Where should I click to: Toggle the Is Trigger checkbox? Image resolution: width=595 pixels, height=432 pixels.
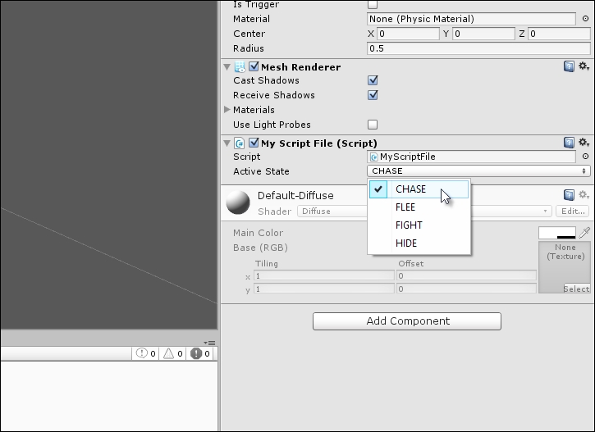click(x=373, y=4)
